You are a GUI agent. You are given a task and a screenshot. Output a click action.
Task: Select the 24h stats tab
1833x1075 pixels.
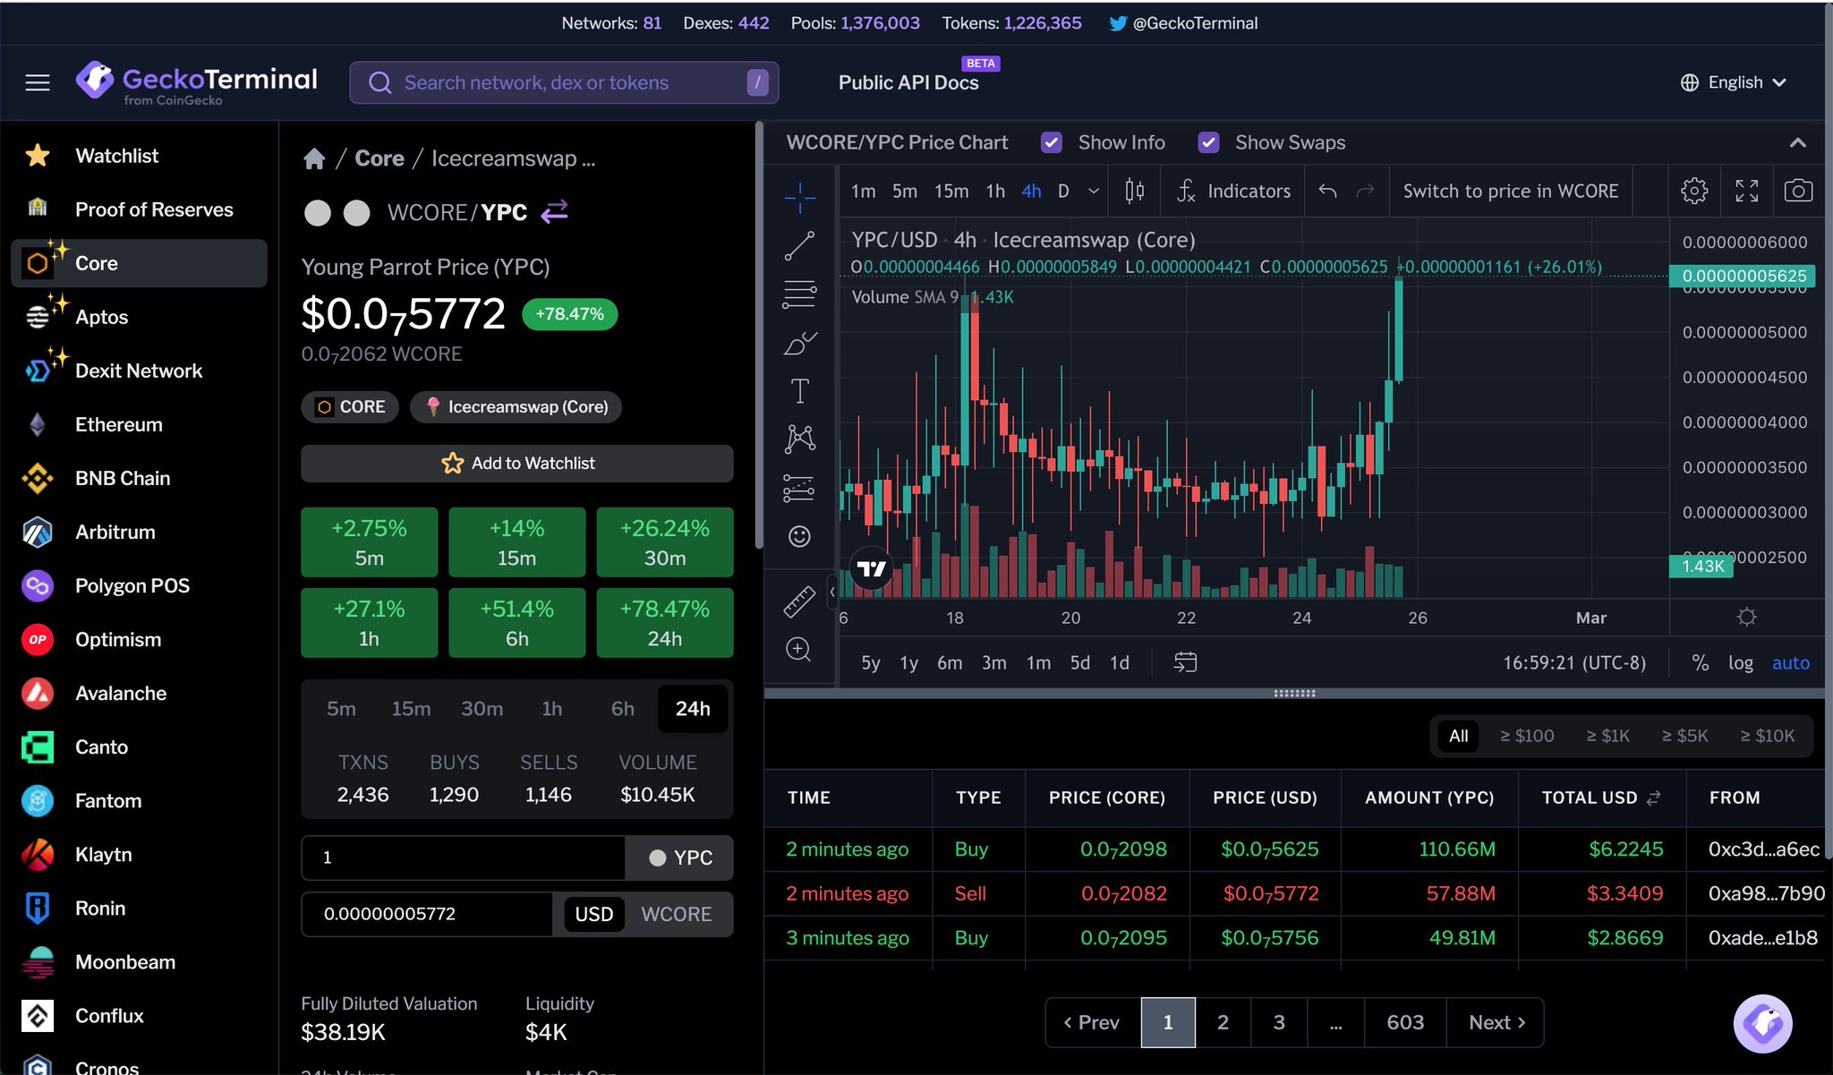pos(693,708)
